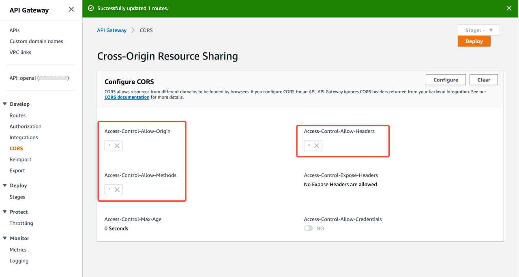Click the Access-Control-Allow-Methods label
Screen dimensions: 519x277
140,175
